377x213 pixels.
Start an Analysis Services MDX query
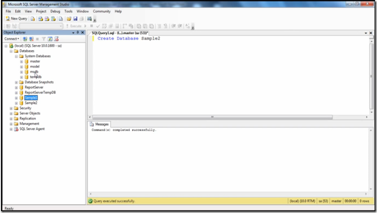point(41,19)
